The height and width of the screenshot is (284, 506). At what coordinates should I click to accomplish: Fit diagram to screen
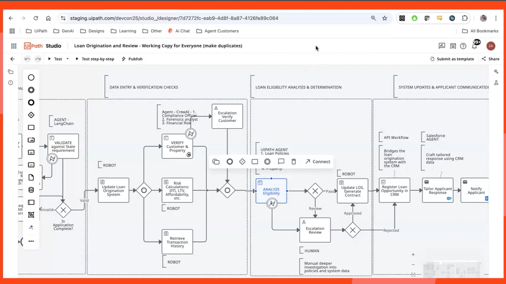tap(413, 275)
